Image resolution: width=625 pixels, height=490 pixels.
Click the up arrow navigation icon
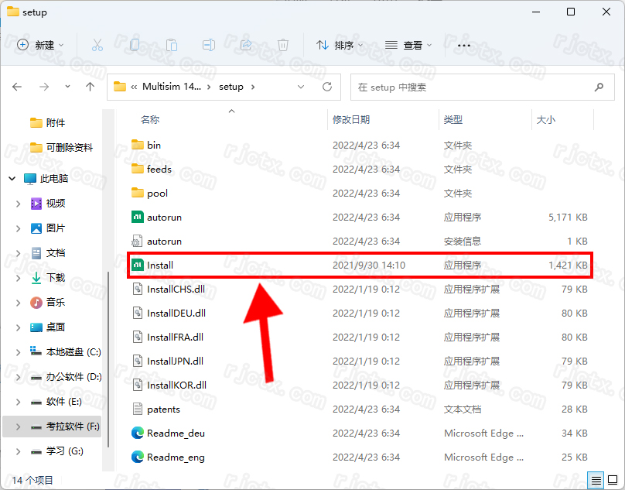click(91, 87)
